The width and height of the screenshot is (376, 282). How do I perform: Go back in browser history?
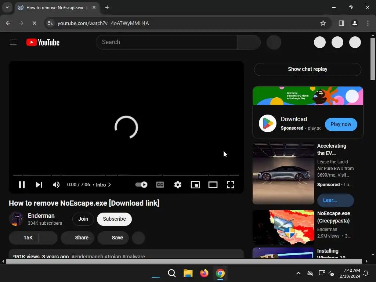[x=8, y=23]
